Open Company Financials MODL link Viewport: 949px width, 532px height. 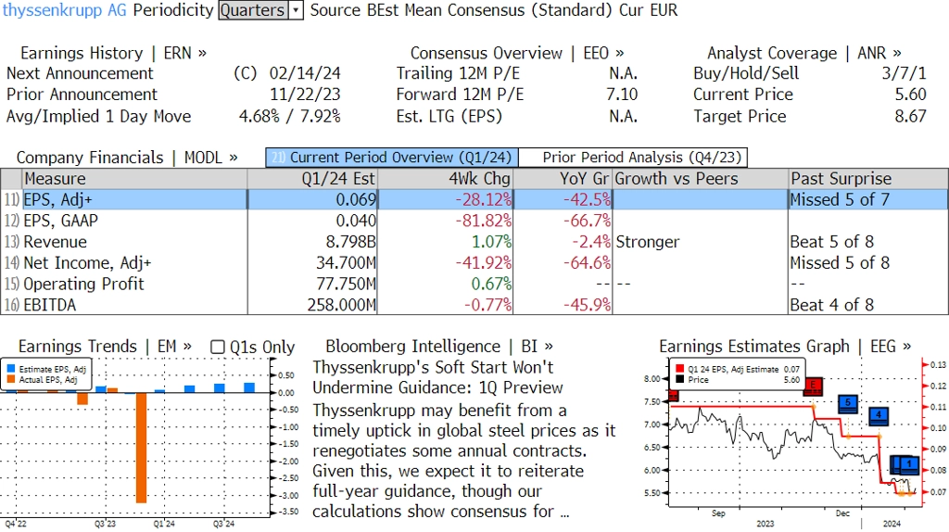point(127,158)
